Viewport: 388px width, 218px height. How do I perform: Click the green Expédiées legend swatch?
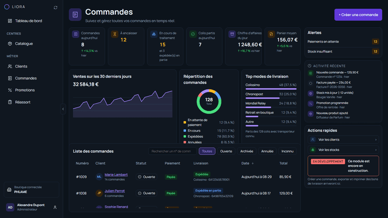[x=185, y=137]
